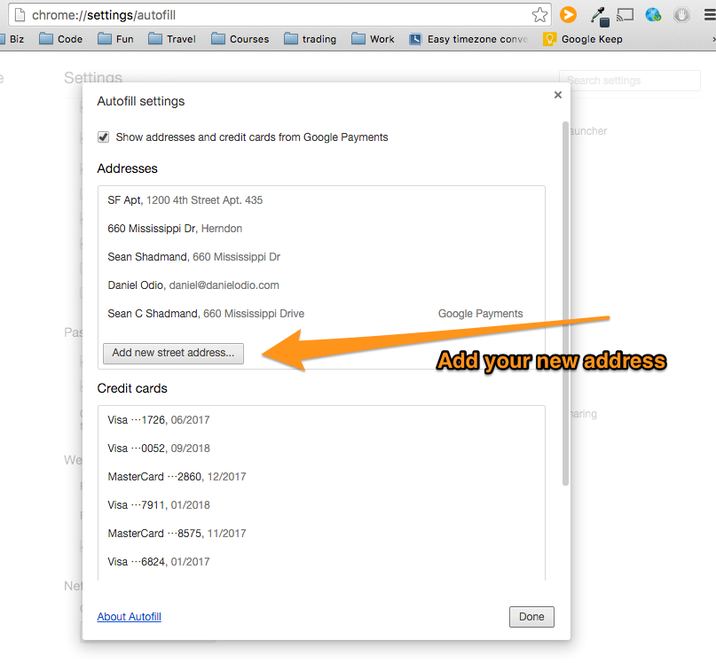Open the Travel bookmarks folder
This screenshot has height=663, width=716.
(x=172, y=39)
